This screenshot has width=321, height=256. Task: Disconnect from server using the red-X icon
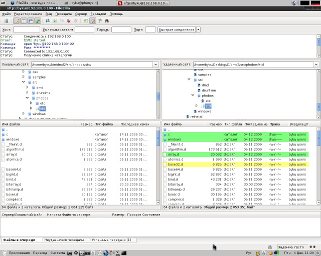pyautogui.click(x=69, y=21)
